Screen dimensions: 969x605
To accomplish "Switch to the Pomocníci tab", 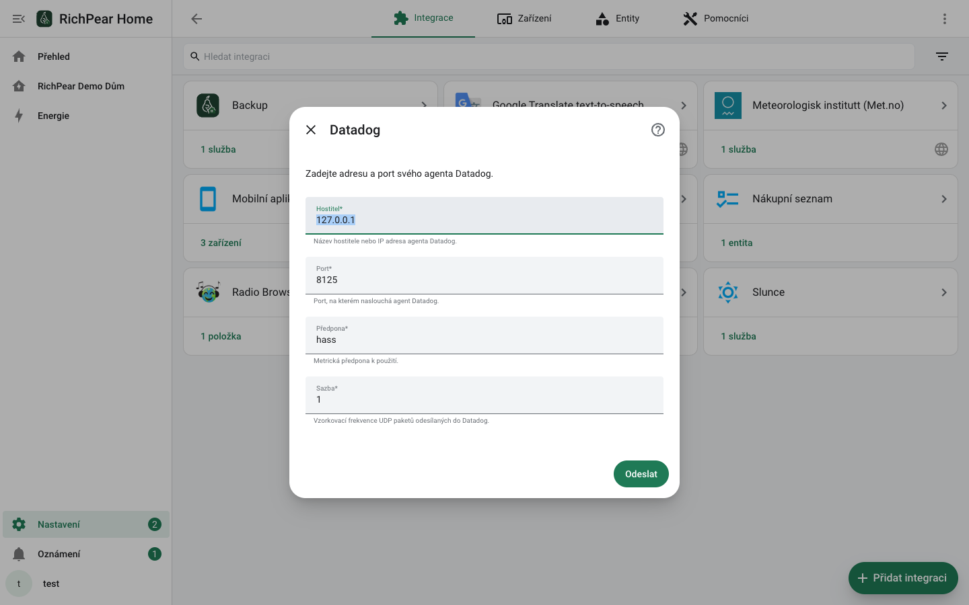I will point(715,18).
